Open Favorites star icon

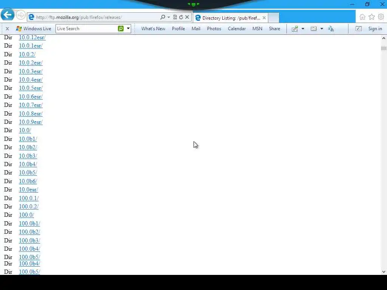pos(372,17)
